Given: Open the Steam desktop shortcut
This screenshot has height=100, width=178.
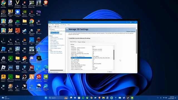Looking at the screenshot, I should coord(24,31).
